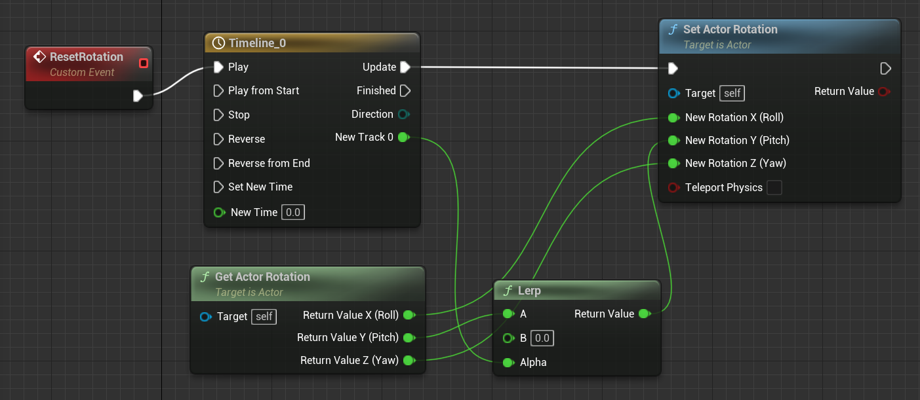Click the self Target box on Set Actor Rotation
Image resolution: width=920 pixels, height=400 pixels.
[x=732, y=93]
